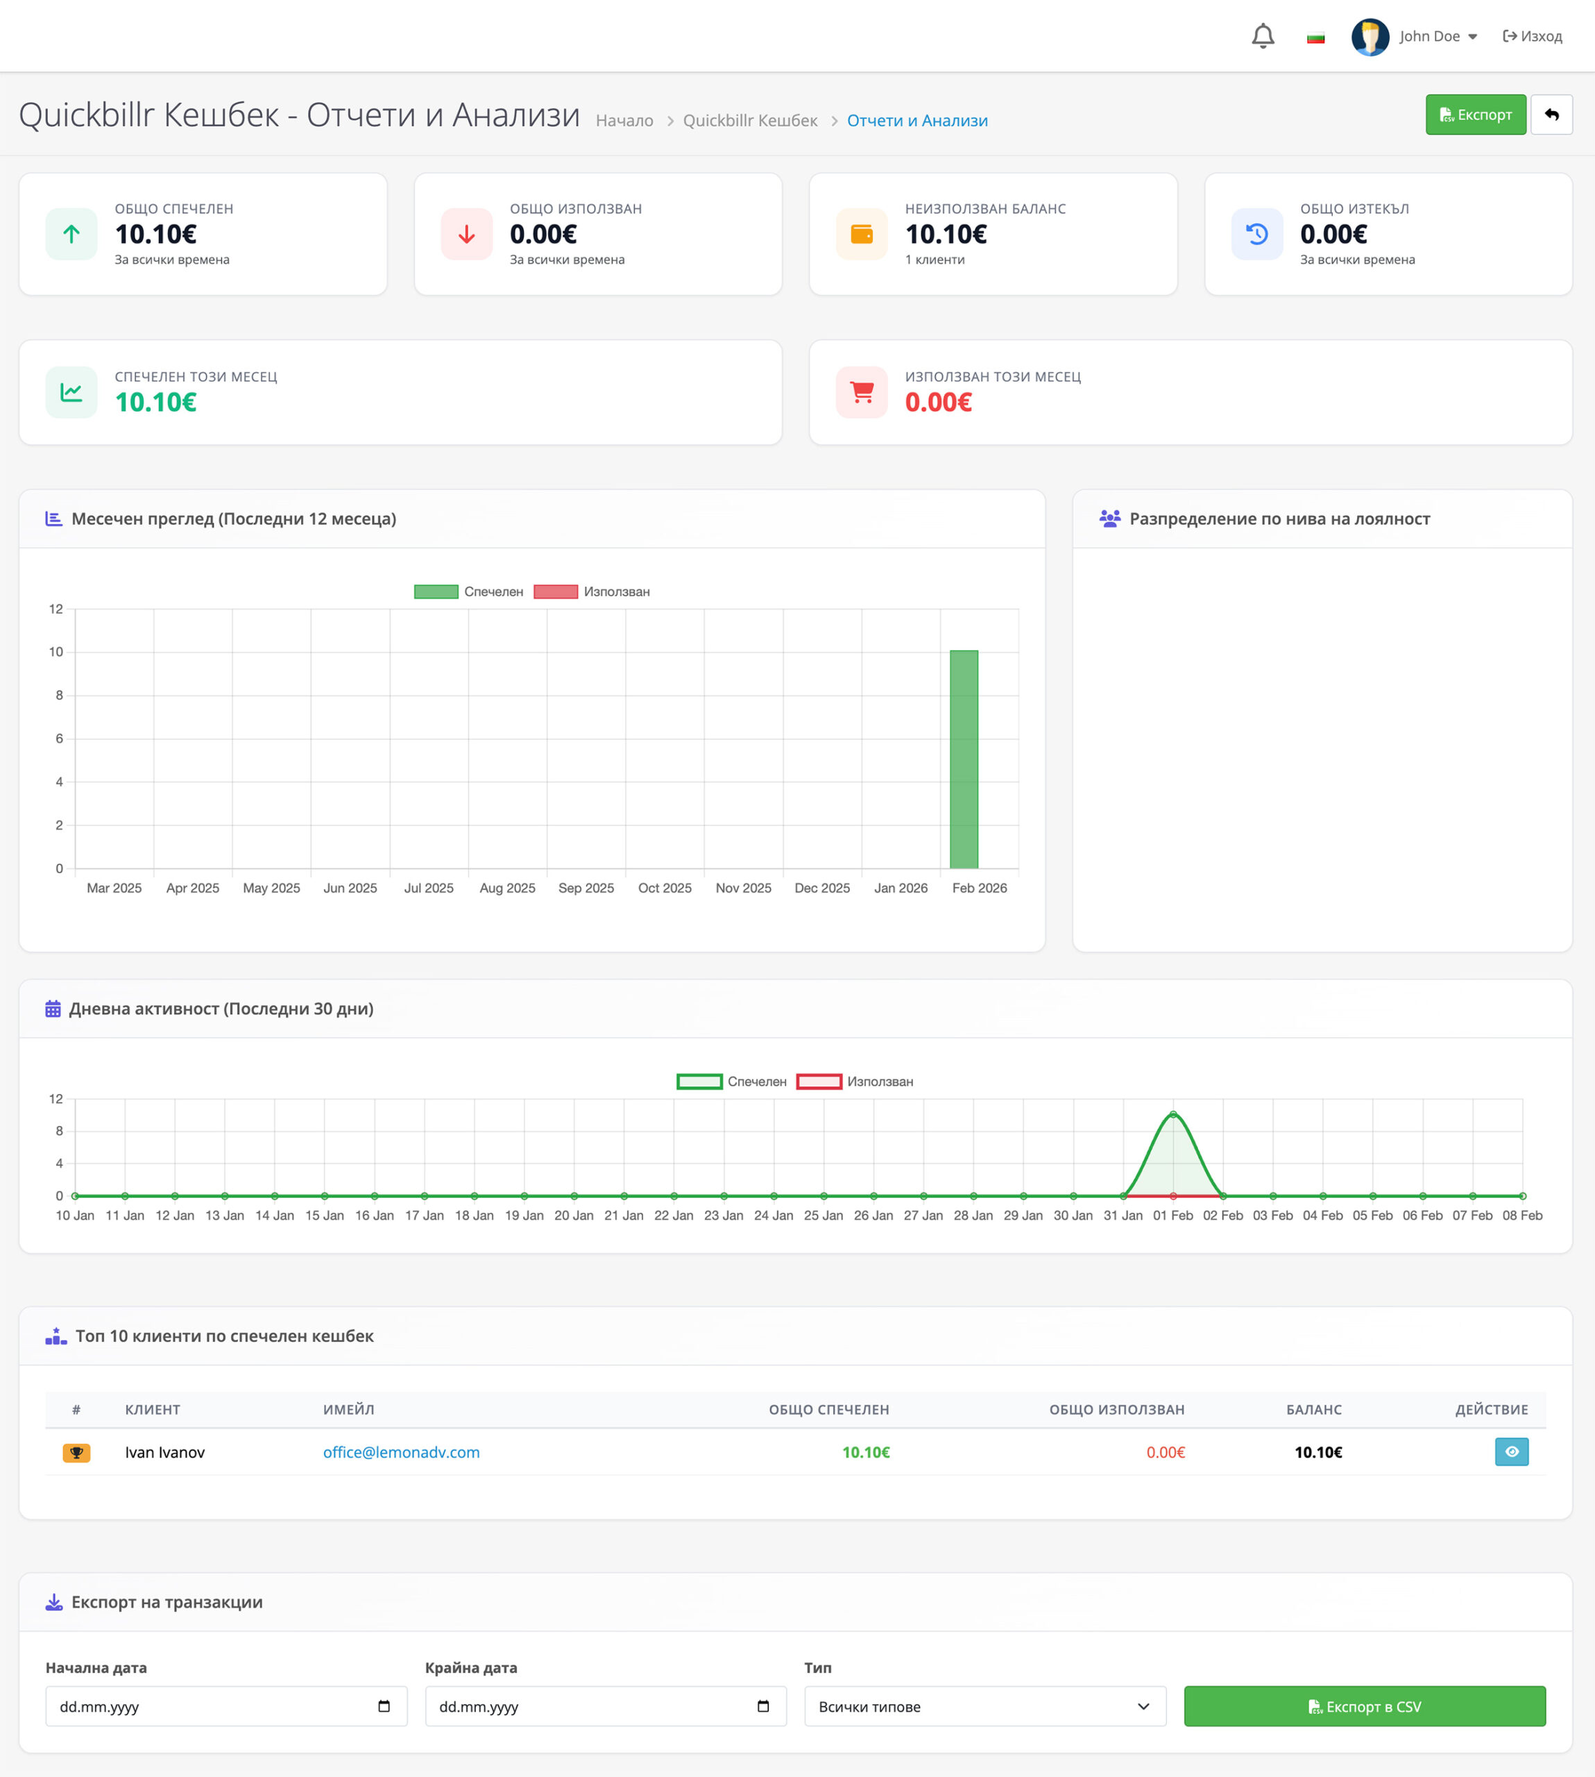The image size is (1595, 1777).
Task: Toggle the Спечелен legend in daily activity chart
Action: point(731,1081)
